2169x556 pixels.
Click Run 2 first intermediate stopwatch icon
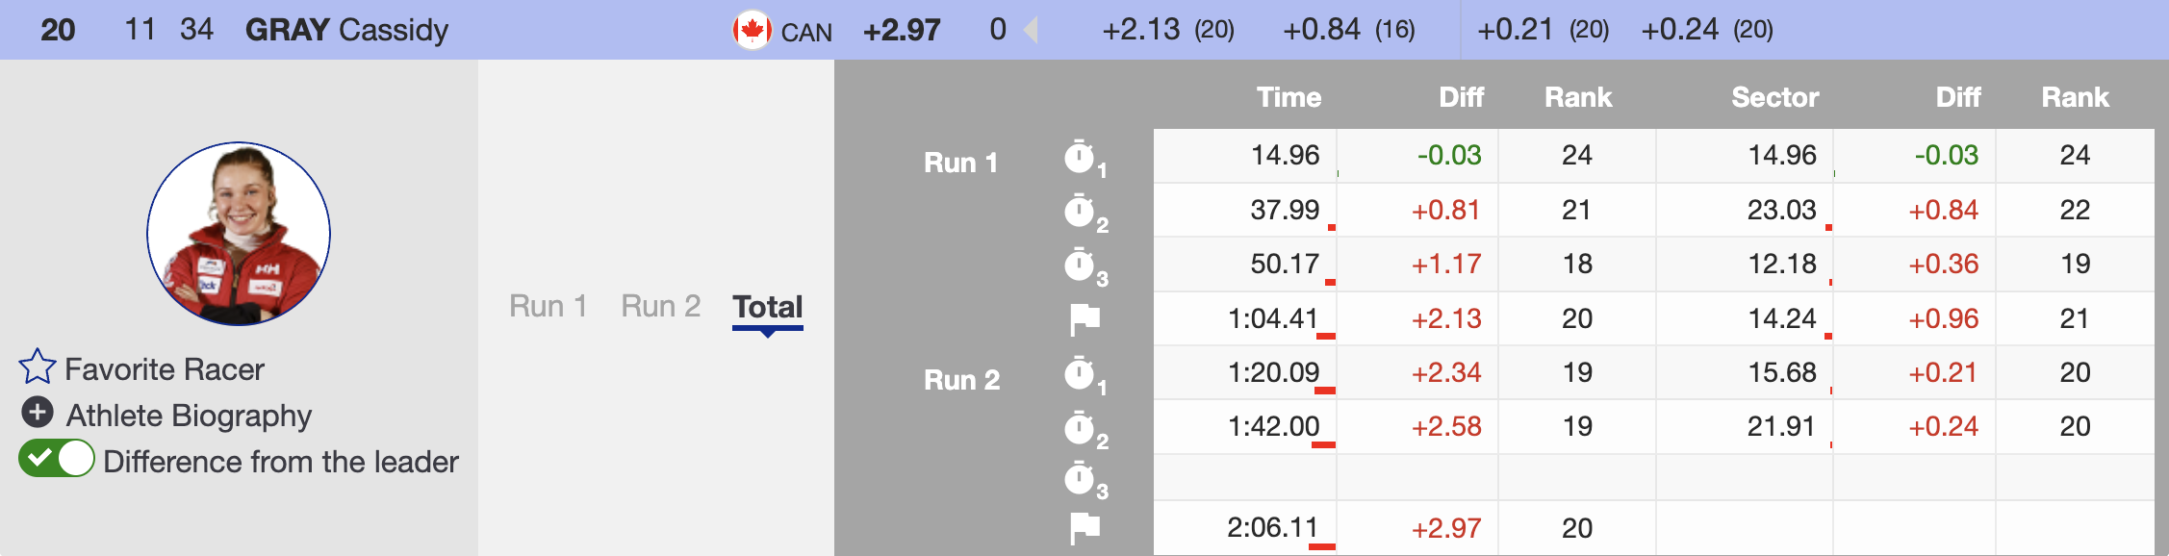(1081, 374)
